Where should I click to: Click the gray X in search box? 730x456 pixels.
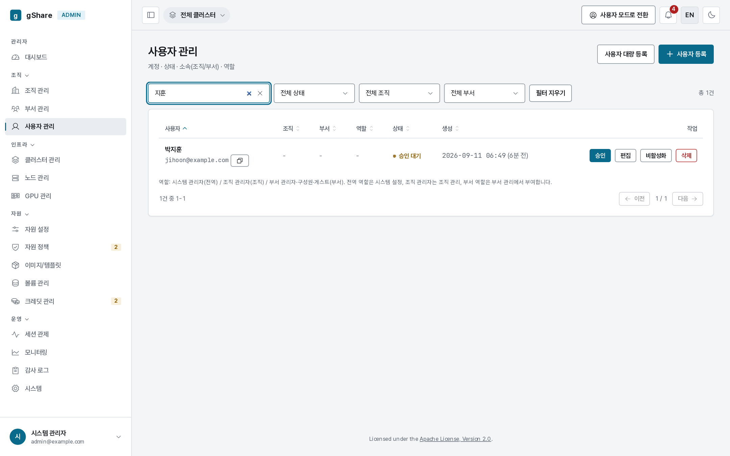pos(260,94)
